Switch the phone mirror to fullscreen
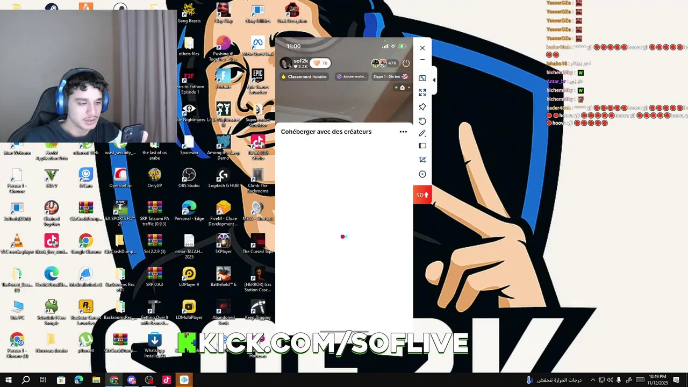 pos(422,92)
